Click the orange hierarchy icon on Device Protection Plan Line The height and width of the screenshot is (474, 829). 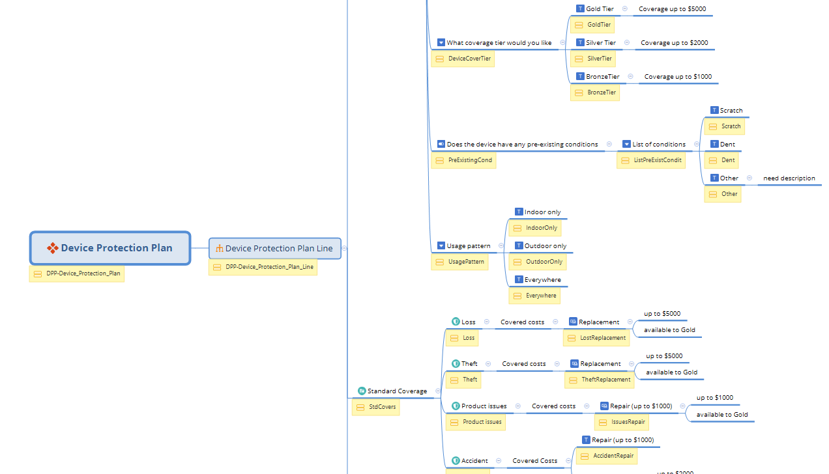(x=220, y=249)
